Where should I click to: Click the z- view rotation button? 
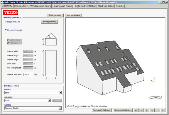163,110
